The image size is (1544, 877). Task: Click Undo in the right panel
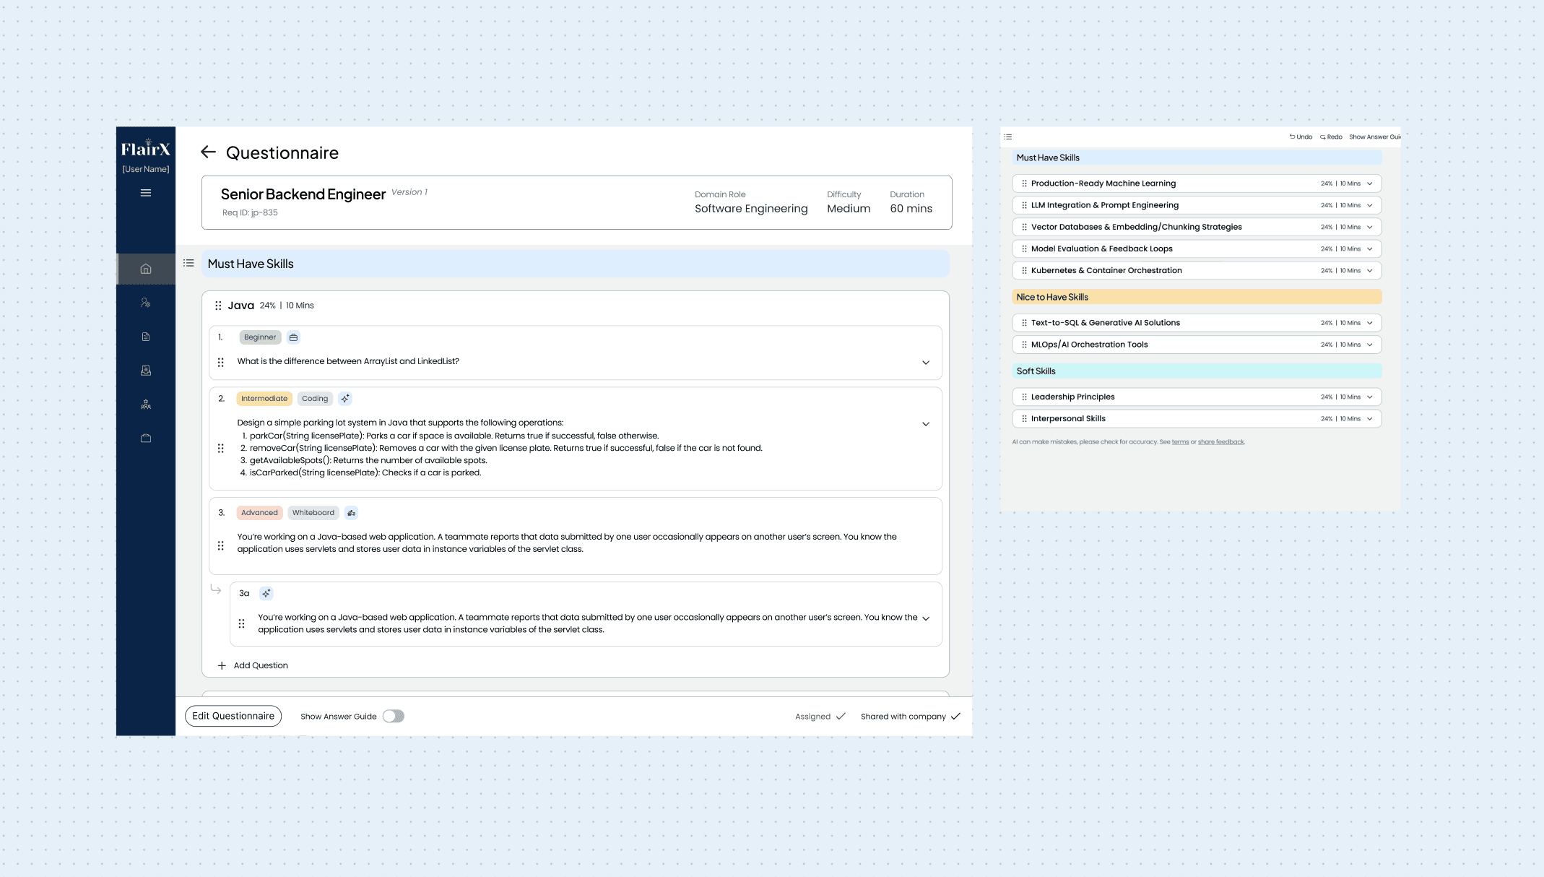[1301, 137]
